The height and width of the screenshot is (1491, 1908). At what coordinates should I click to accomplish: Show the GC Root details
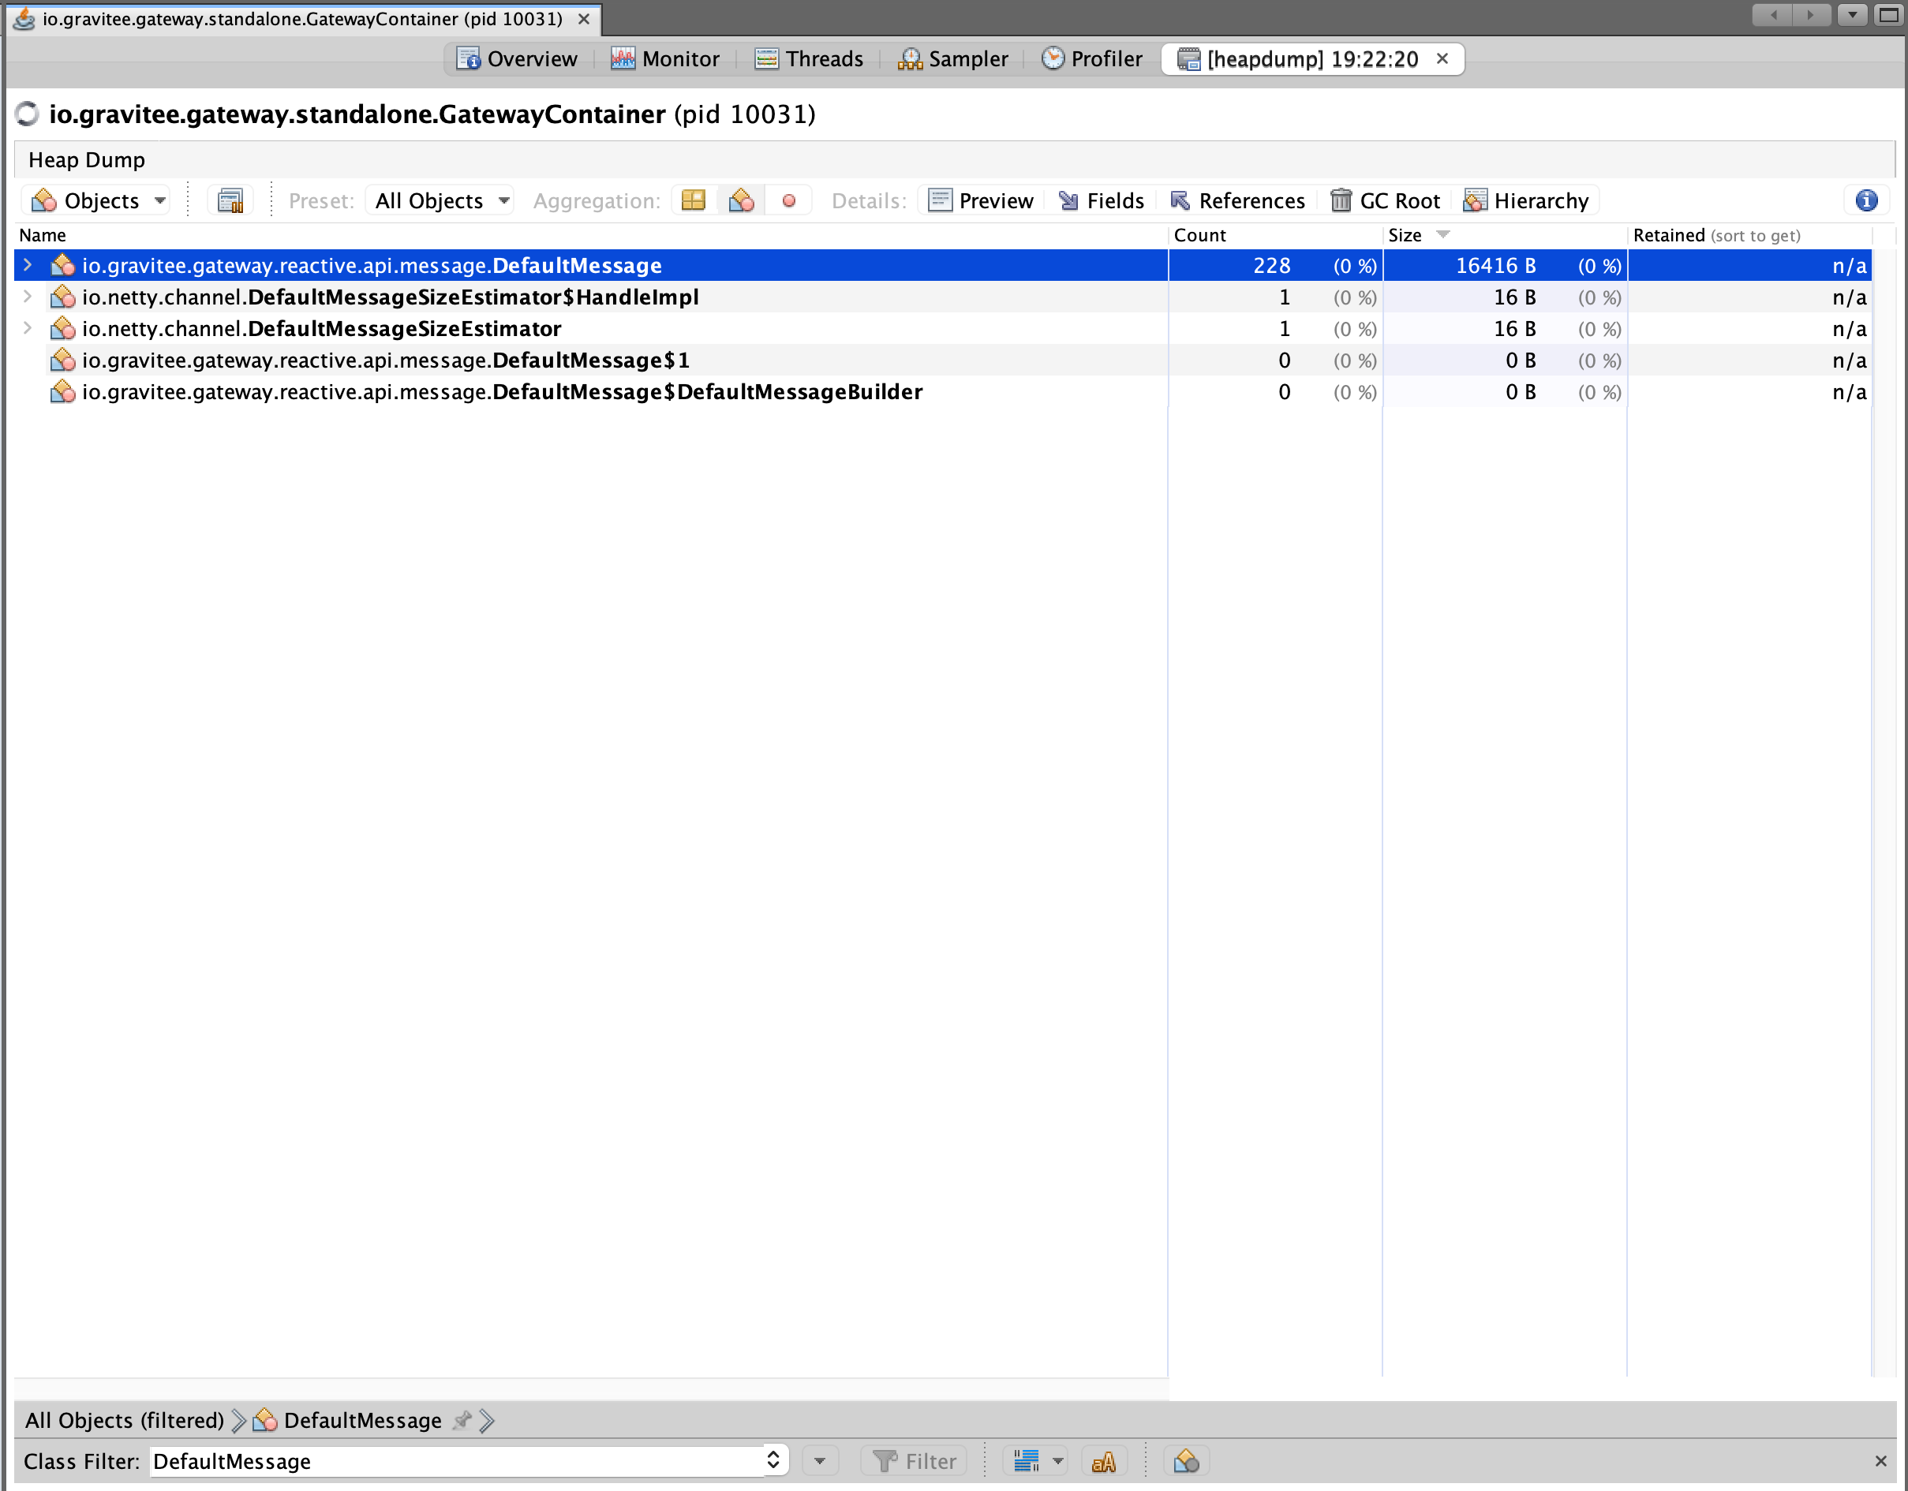tap(1385, 201)
